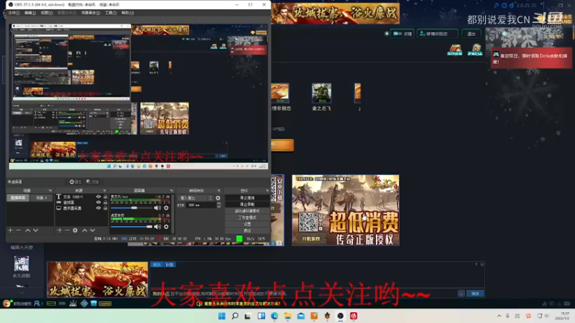Mute the microphone/Aux audio speaker icon

[x=157, y=207]
